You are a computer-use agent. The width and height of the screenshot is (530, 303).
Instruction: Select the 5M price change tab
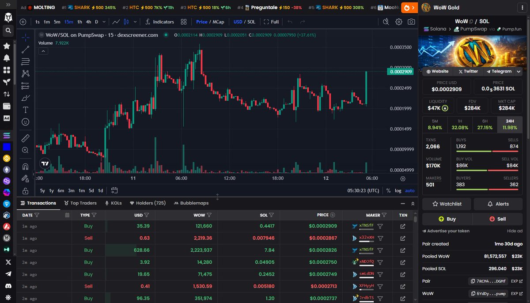click(435, 125)
